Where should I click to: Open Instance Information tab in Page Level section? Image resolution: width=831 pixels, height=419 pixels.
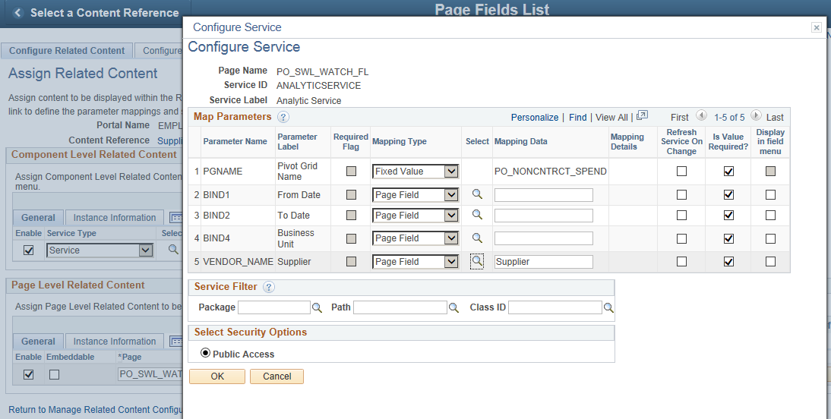[x=115, y=342]
